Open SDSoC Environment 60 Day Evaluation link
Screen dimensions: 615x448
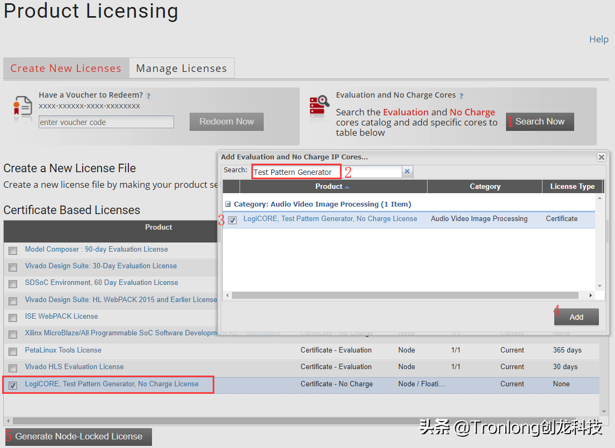[102, 283]
